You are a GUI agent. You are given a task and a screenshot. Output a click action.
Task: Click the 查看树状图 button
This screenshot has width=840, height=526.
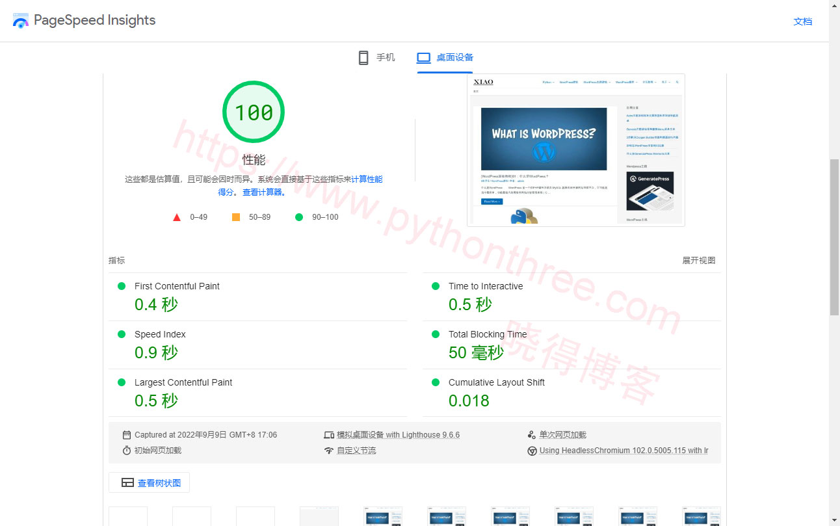[149, 483]
